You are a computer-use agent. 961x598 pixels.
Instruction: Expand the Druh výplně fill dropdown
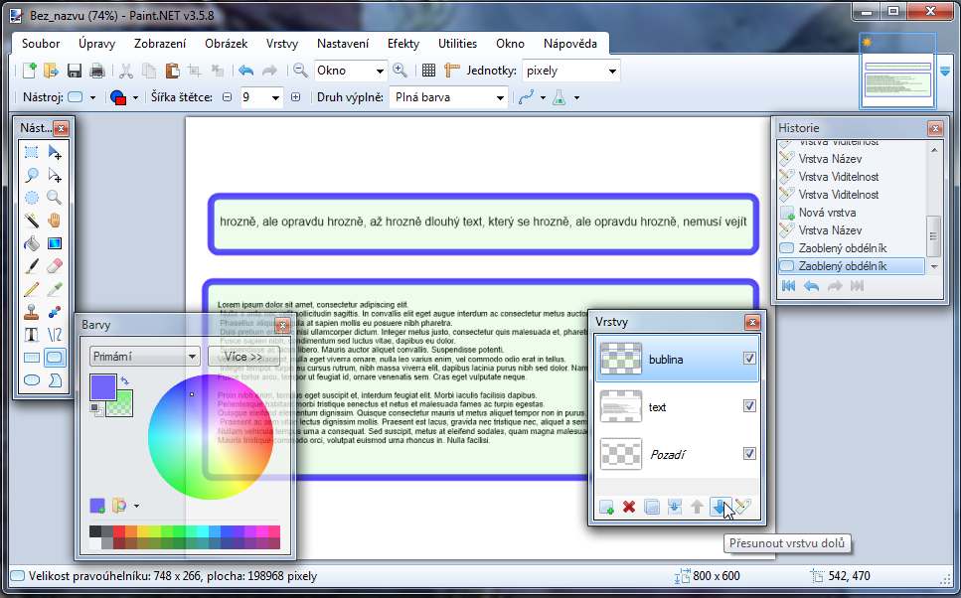tap(500, 97)
